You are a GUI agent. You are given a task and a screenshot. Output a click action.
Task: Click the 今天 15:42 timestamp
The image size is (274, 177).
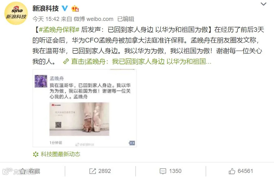click(x=46, y=19)
